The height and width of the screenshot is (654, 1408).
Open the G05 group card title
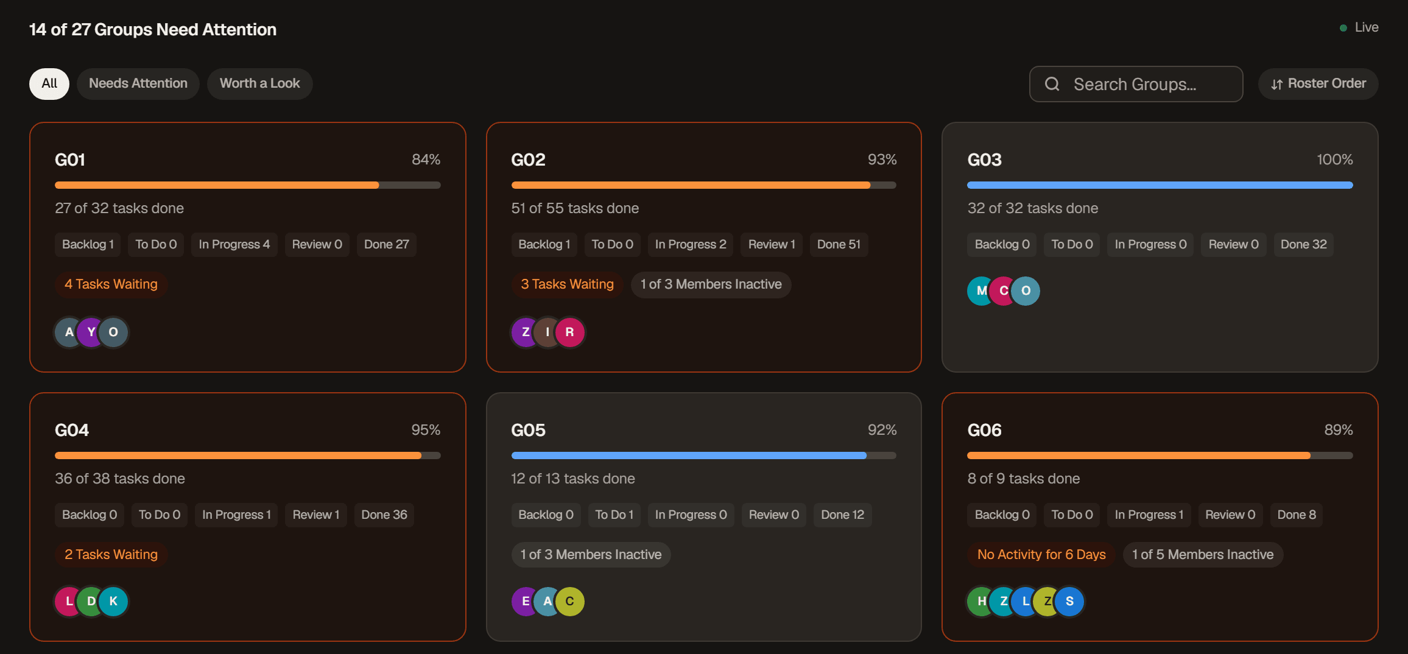[x=528, y=430]
